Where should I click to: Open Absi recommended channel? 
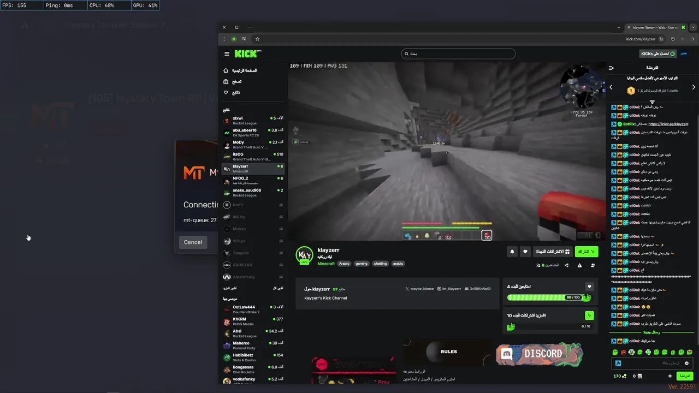coord(253,334)
